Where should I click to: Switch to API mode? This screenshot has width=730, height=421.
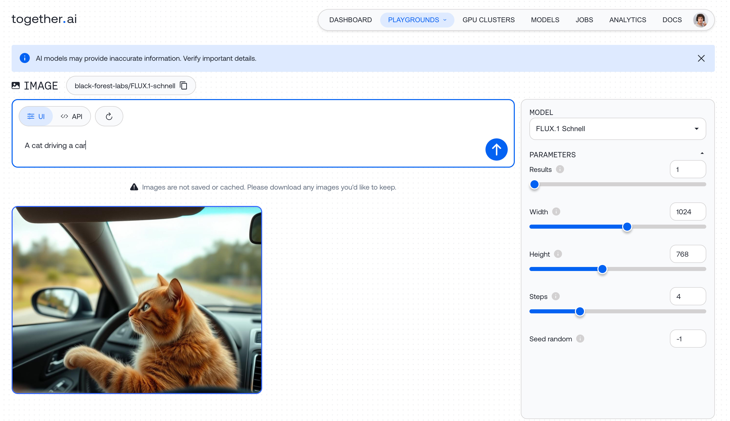pos(71,116)
